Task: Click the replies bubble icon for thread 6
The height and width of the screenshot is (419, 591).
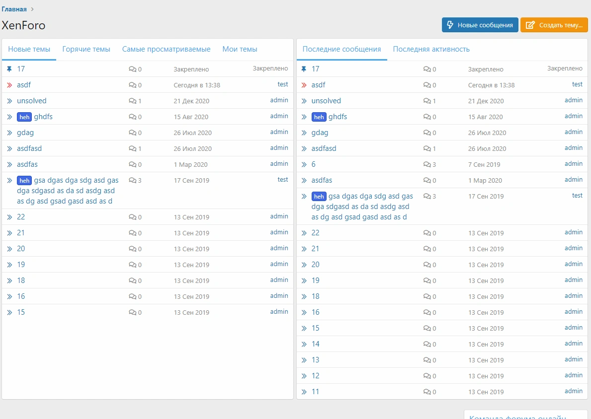Action: click(x=427, y=164)
